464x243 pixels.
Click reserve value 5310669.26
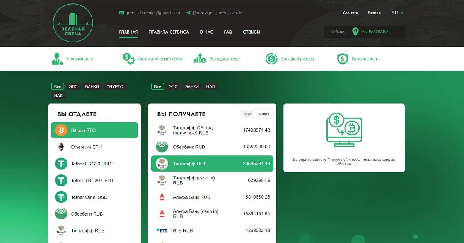click(258, 197)
